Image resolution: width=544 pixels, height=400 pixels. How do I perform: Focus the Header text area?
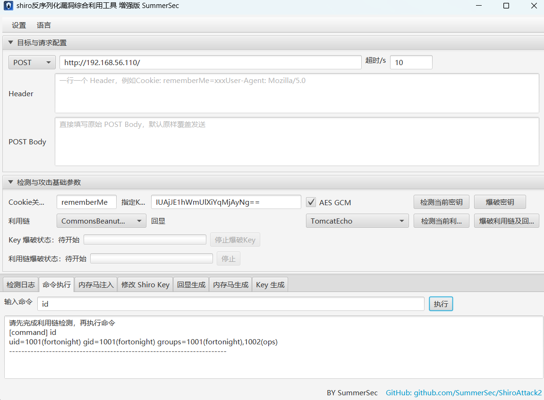297,93
